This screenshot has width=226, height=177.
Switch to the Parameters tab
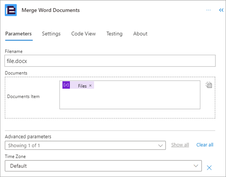pos(18,34)
